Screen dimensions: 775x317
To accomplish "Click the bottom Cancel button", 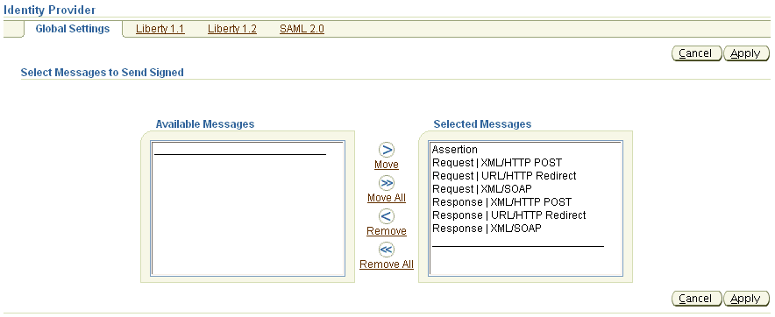I will coord(696,299).
